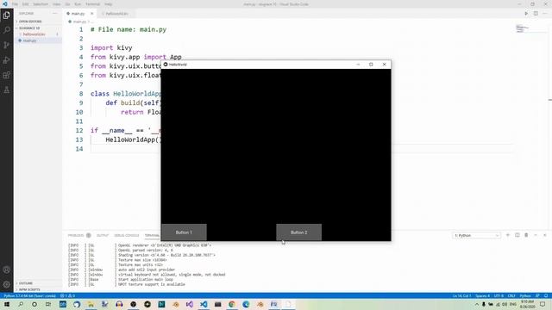
Task: Switch to the Output panel tab
Action: pos(103,235)
